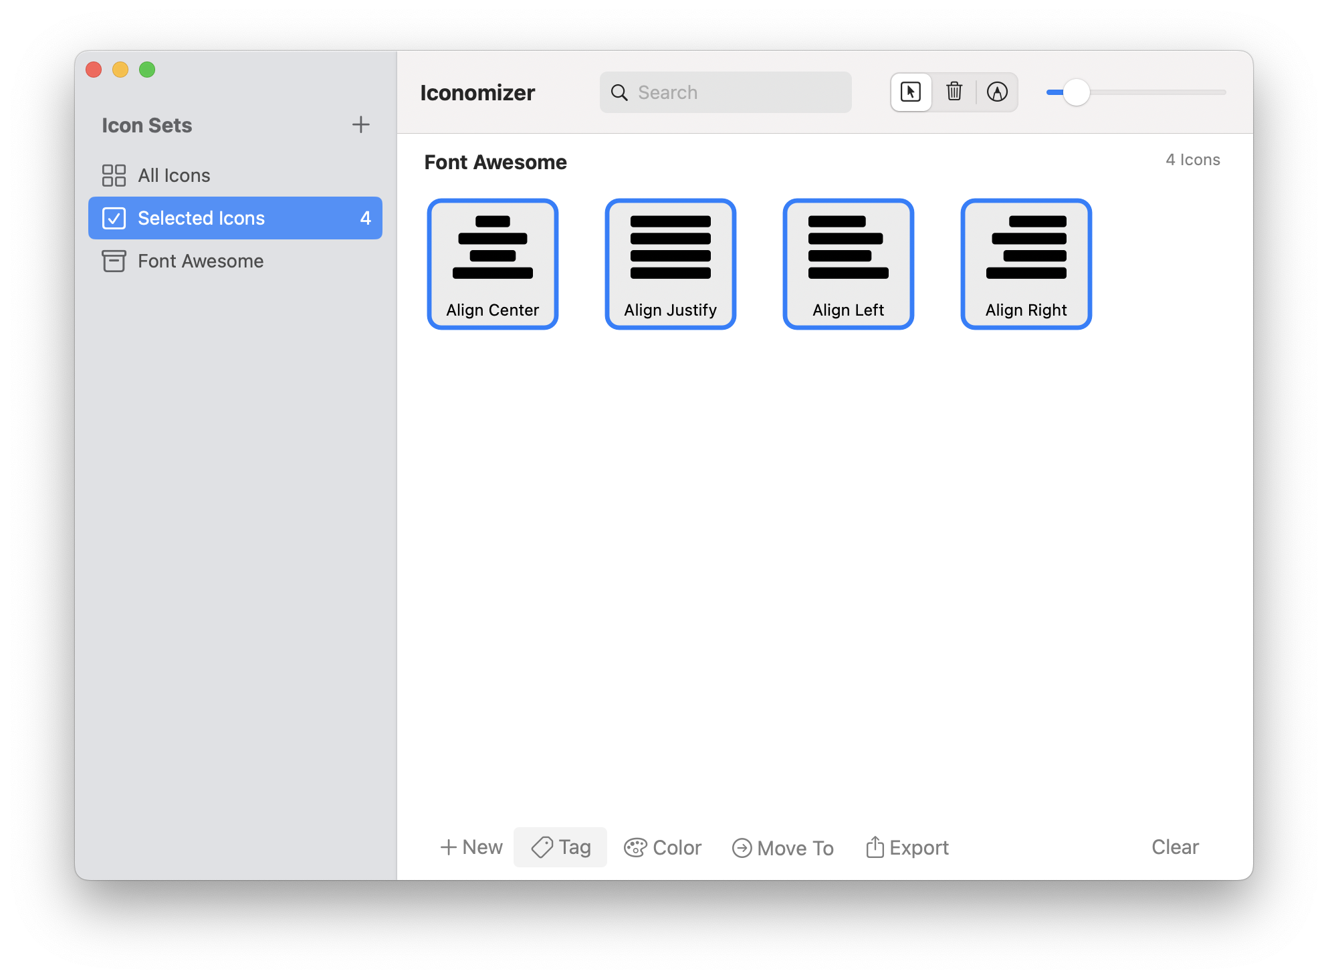Clear the current selection

pos(1174,847)
